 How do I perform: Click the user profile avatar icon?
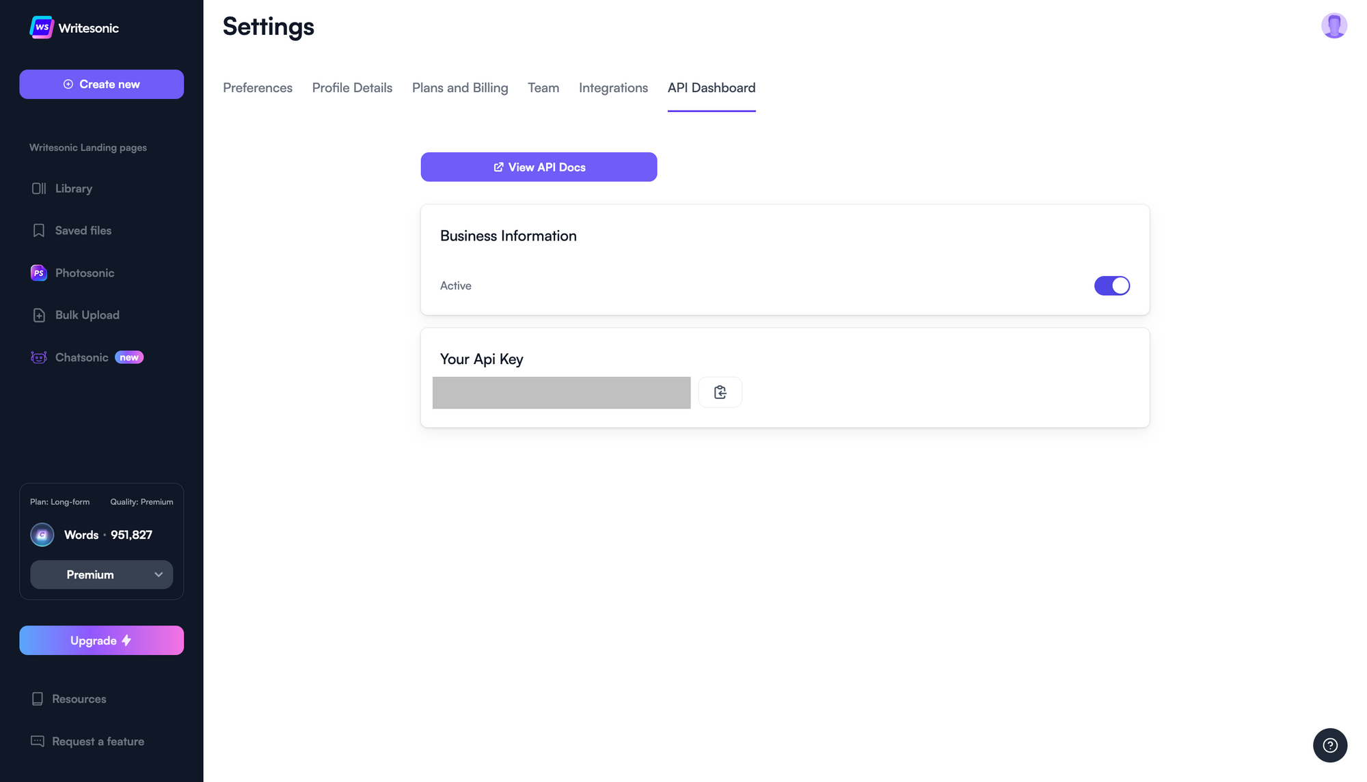tap(1334, 25)
